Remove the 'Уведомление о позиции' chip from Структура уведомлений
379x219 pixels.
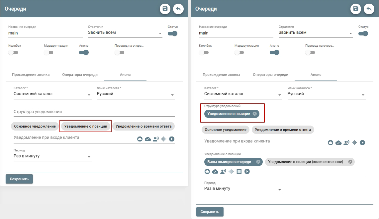click(x=255, y=114)
